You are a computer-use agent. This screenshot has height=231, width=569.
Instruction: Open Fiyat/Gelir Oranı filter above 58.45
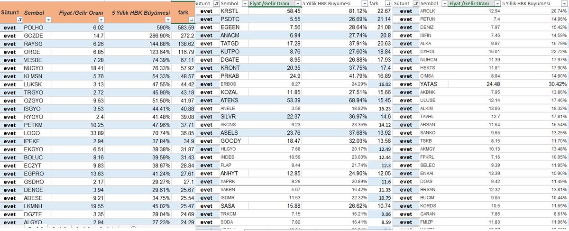pyautogui.click(x=297, y=3)
